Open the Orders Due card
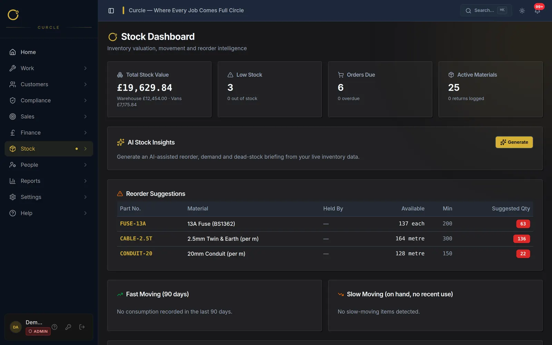Image resolution: width=552 pixels, height=345 pixels. (380, 89)
